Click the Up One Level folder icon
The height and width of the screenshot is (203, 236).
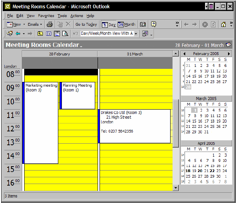(x=40, y=34)
